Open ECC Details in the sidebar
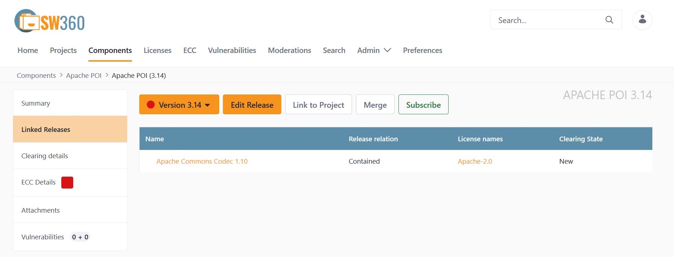Viewport: 674px width, 257px height. click(70, 182)
